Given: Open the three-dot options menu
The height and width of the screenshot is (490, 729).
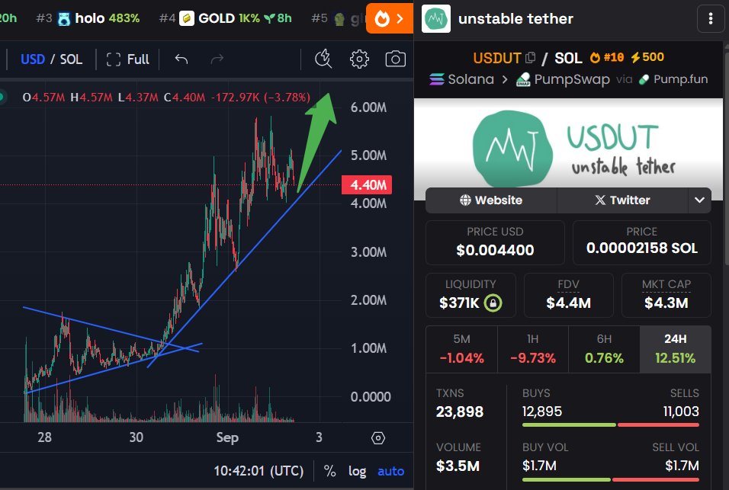Looking at the screenshot, I should click(x=711, y=18).
